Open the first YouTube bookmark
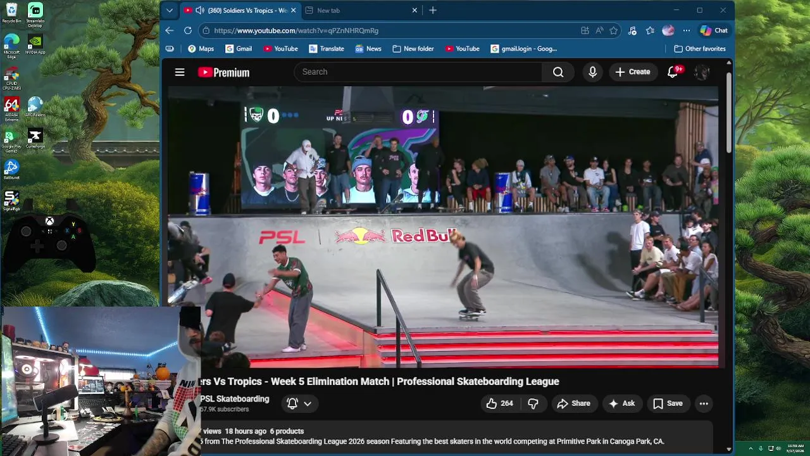 pyautogui.click(x=280, y=49)
